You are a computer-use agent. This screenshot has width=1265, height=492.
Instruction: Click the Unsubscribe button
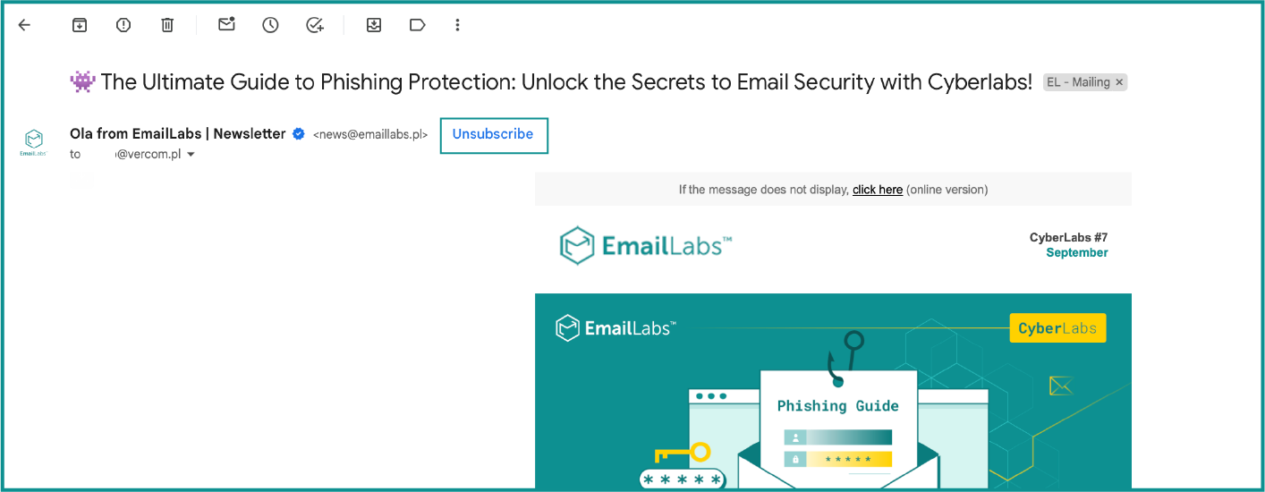pos(493,135)
